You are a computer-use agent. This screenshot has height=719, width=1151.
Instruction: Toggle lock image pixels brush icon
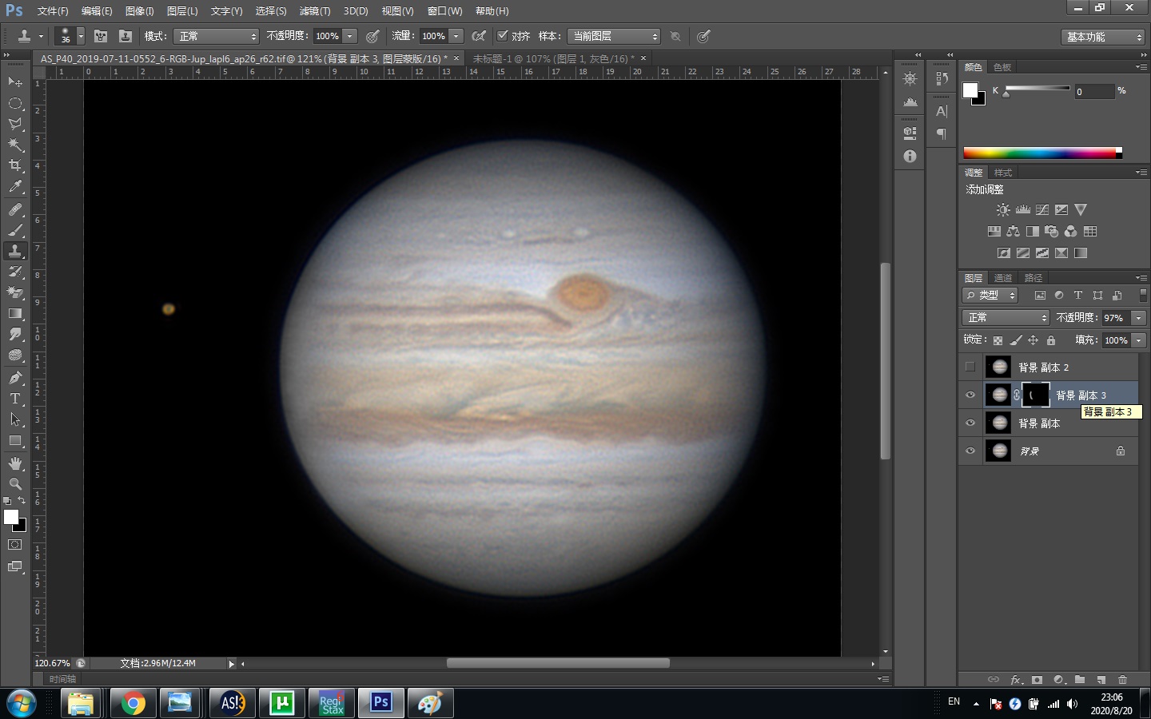coord(1015,340)
